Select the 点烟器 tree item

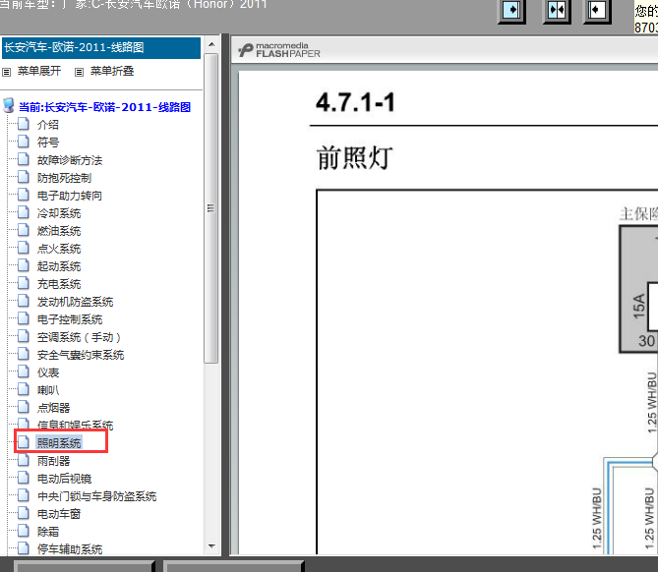[x=53, y=408]
